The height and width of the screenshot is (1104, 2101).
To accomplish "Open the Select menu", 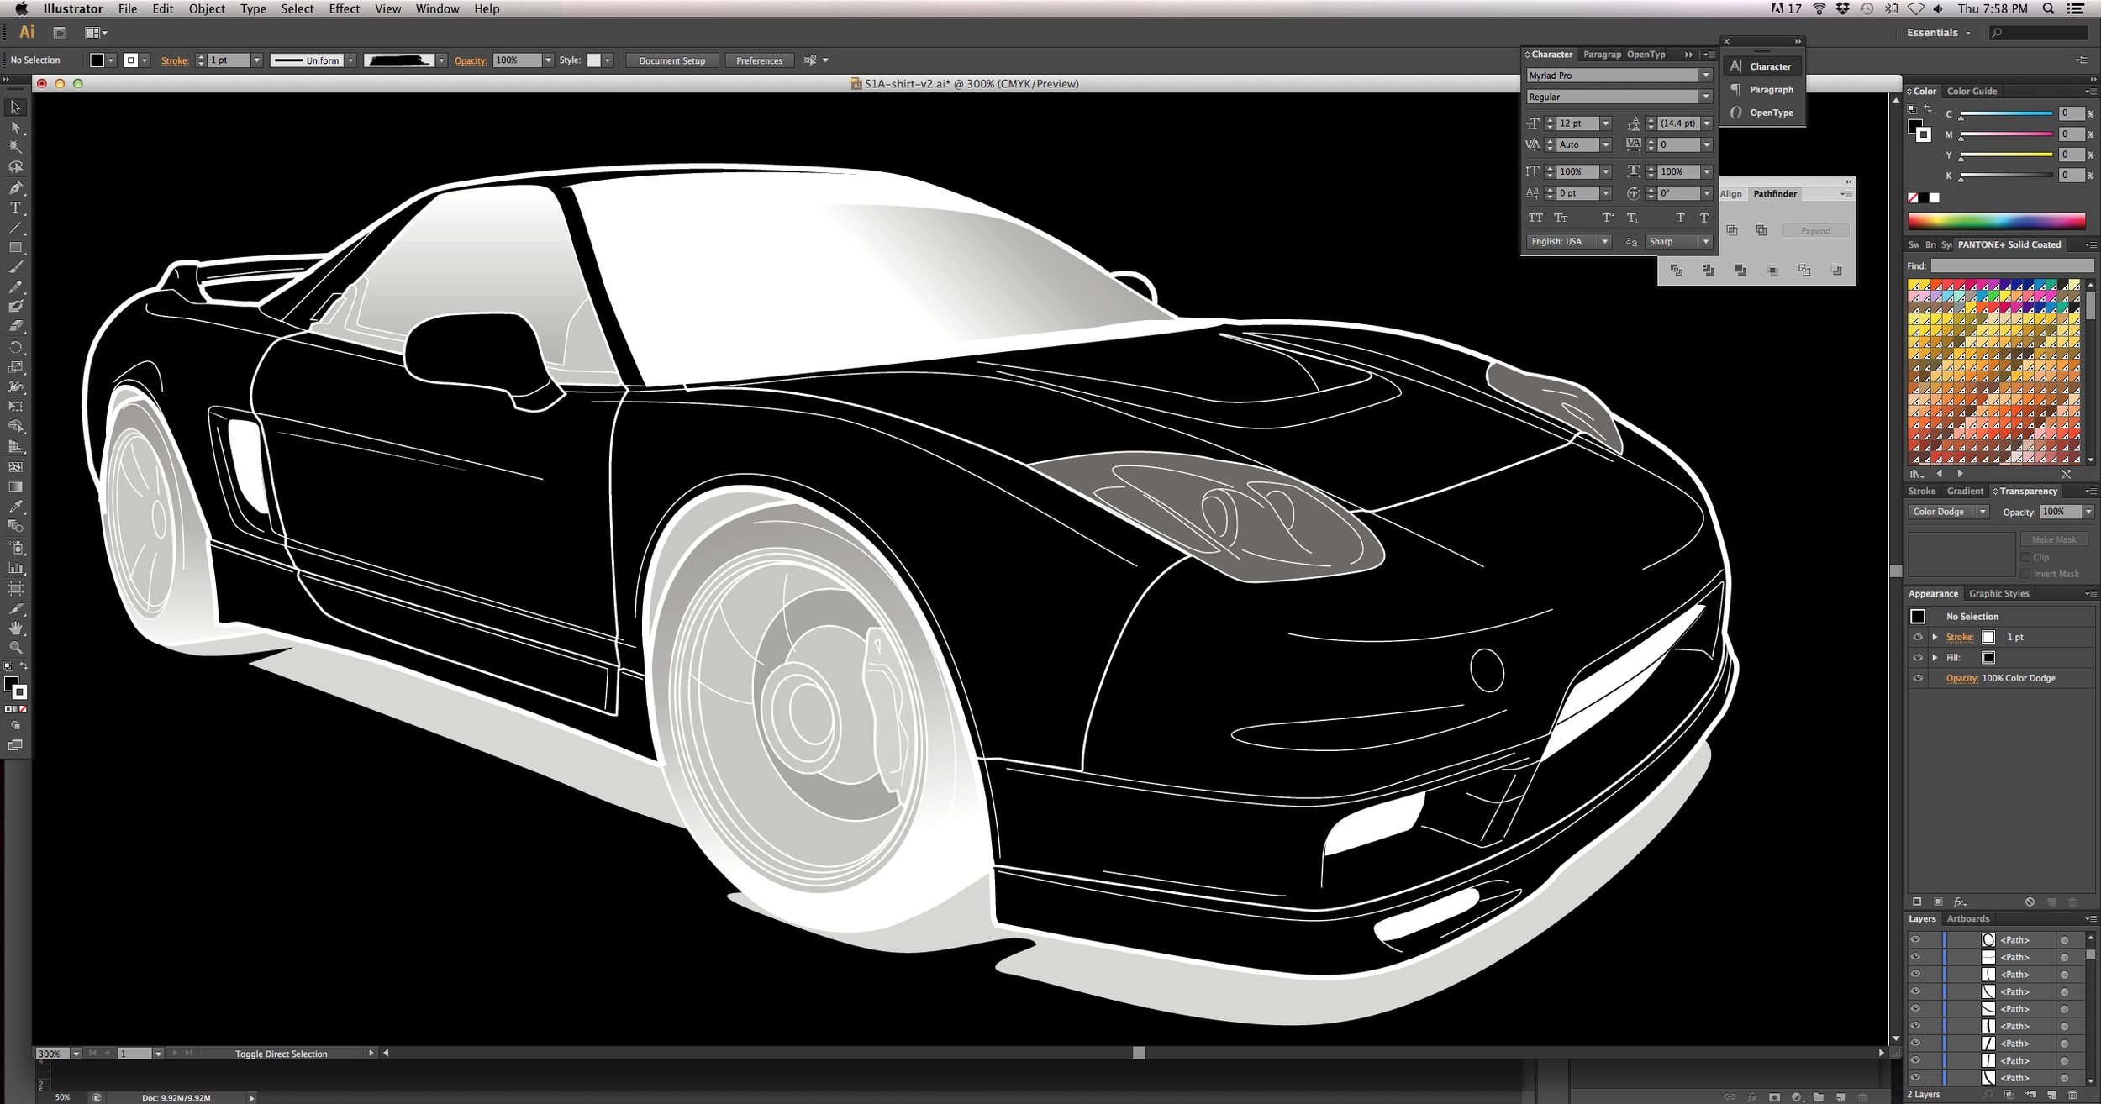I will (298, 8).
